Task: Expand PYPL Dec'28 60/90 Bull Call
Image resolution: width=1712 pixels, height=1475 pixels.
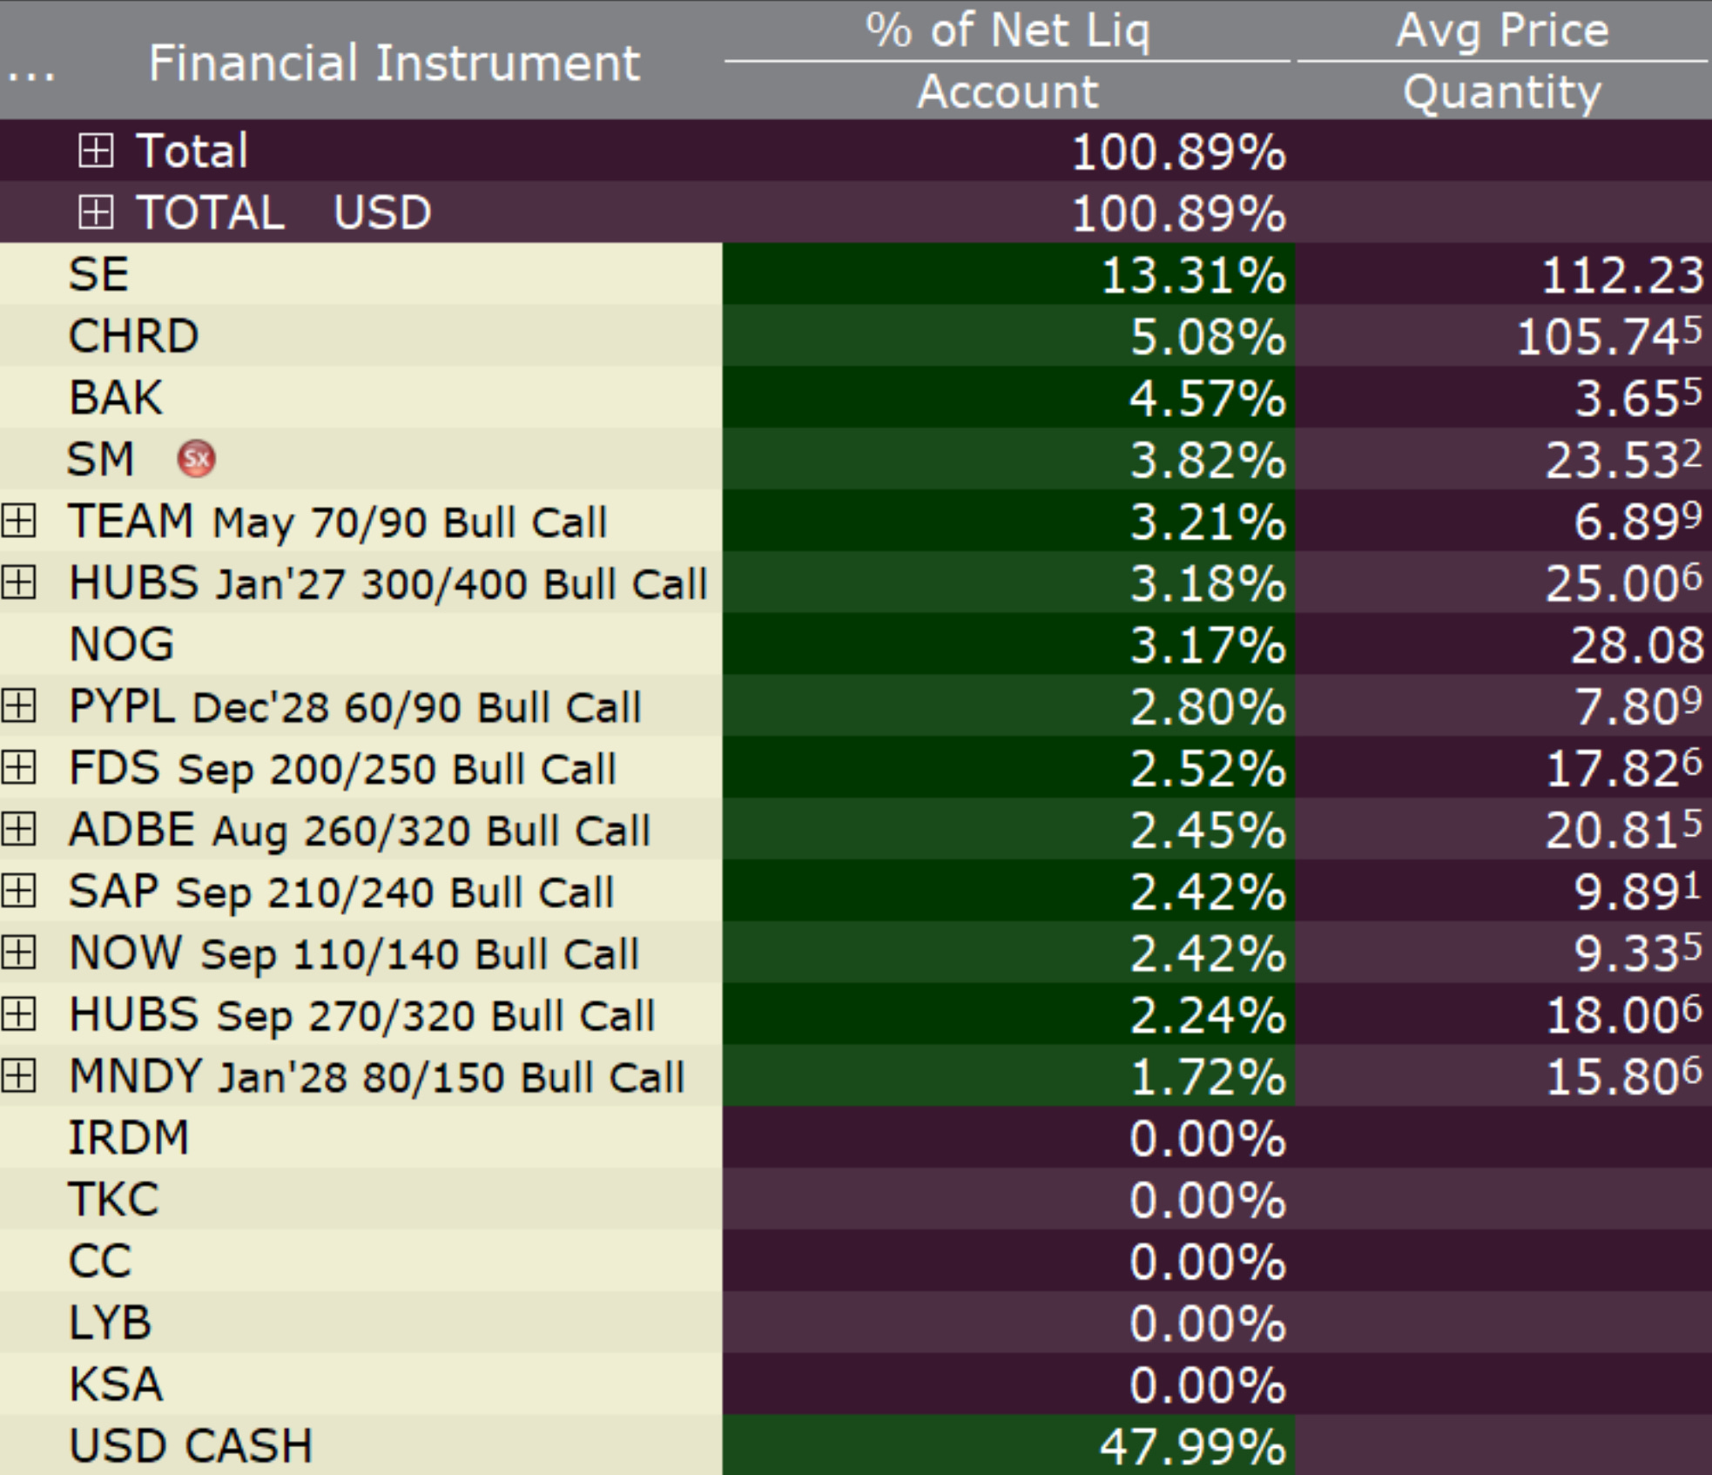Action: tap(18, 706)
